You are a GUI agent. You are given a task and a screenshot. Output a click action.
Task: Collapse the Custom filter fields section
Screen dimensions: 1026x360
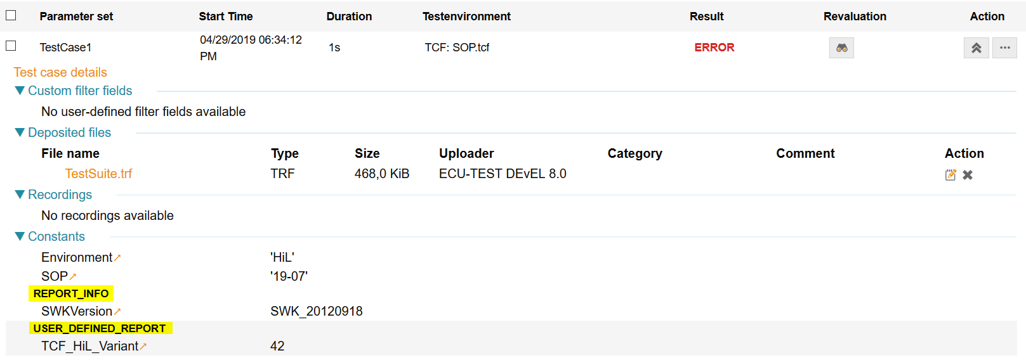pos(20,91)
